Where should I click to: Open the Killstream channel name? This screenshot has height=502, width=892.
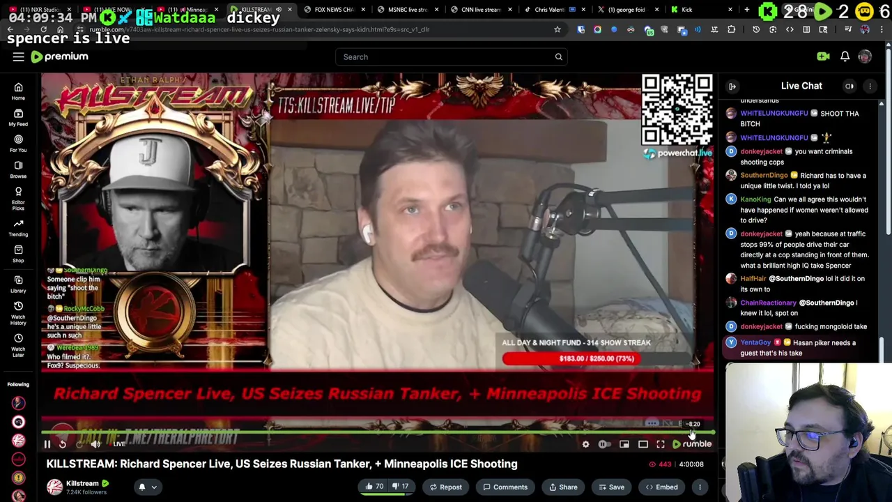pos(82,483)
